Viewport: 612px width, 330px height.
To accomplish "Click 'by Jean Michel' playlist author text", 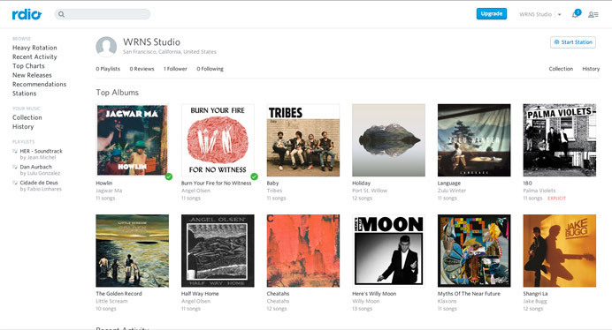I will [x=38, y=157].
